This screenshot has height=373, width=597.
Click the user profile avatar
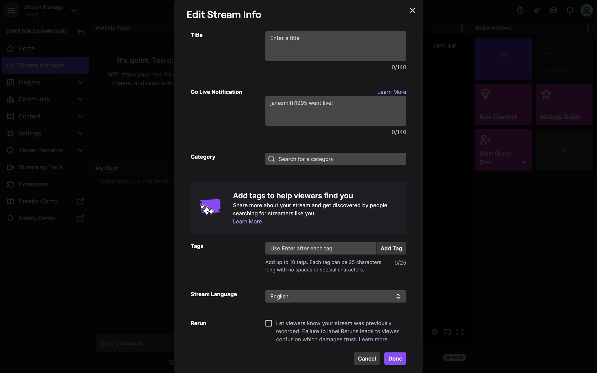(586, 11)
